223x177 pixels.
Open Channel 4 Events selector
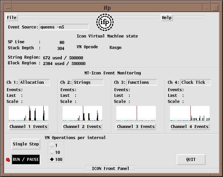pos(189,127)
